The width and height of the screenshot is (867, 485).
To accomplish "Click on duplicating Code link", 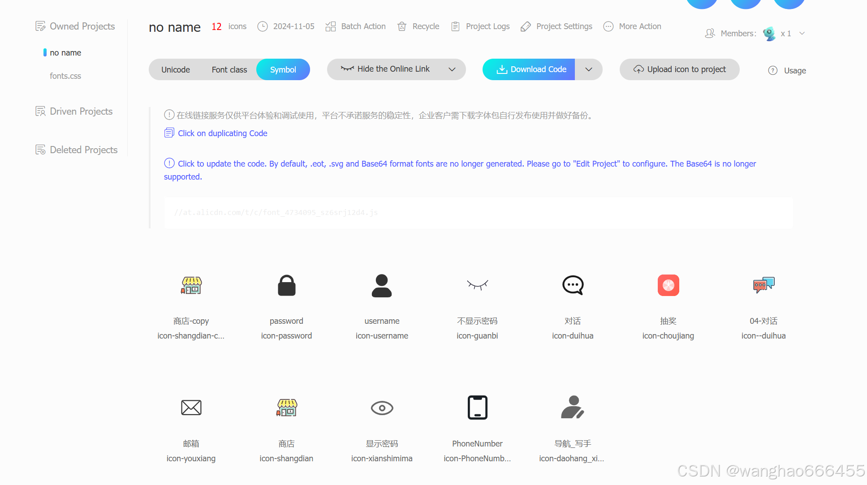I will point(222,133).
